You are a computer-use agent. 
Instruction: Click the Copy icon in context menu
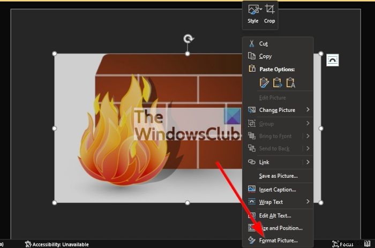click(252, 56)
